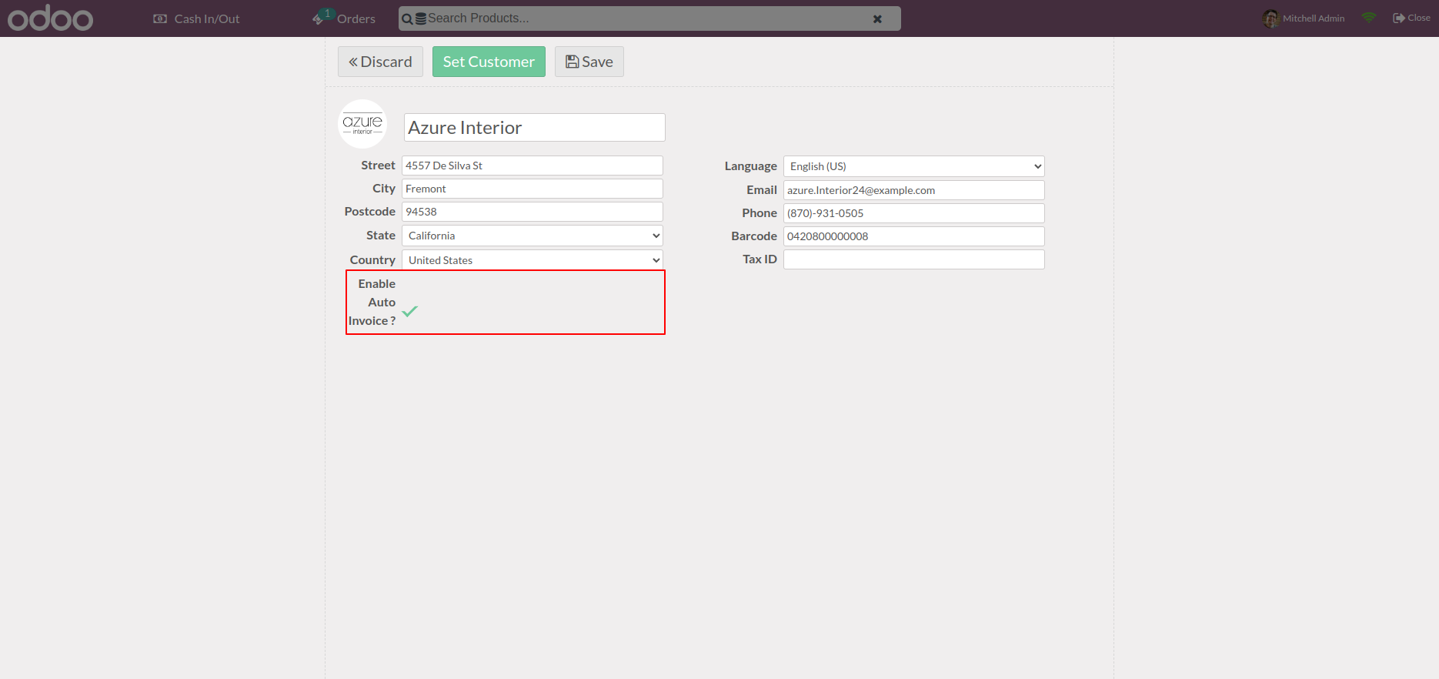1439x679 pixels.
Task: Click the Set Customer button
Action: click(x=489, y=62)
